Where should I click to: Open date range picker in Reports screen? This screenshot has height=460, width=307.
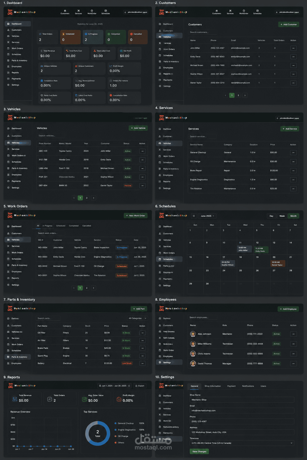tap(114, 386)
